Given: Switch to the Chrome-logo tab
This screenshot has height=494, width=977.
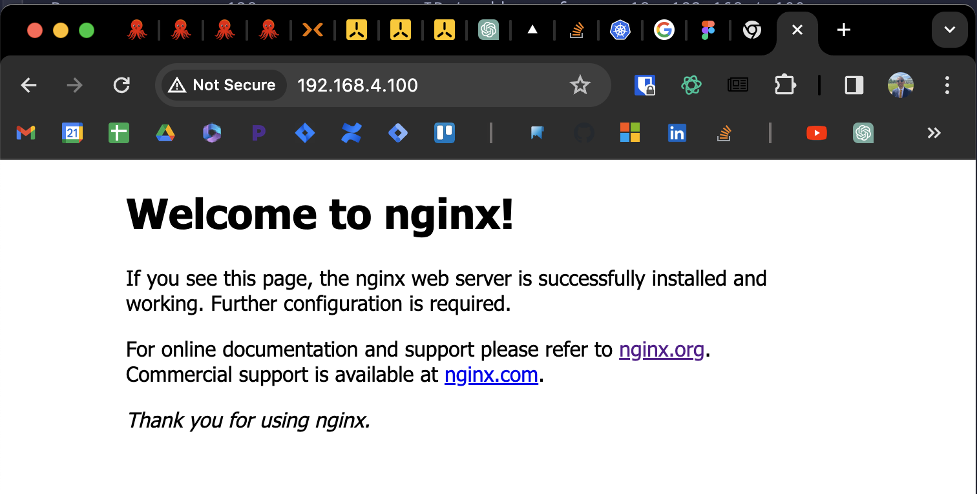Looking at the screenshot, I should [x=752, y=30].
